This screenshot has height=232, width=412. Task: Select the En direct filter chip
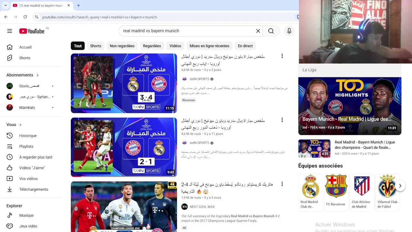245,46
